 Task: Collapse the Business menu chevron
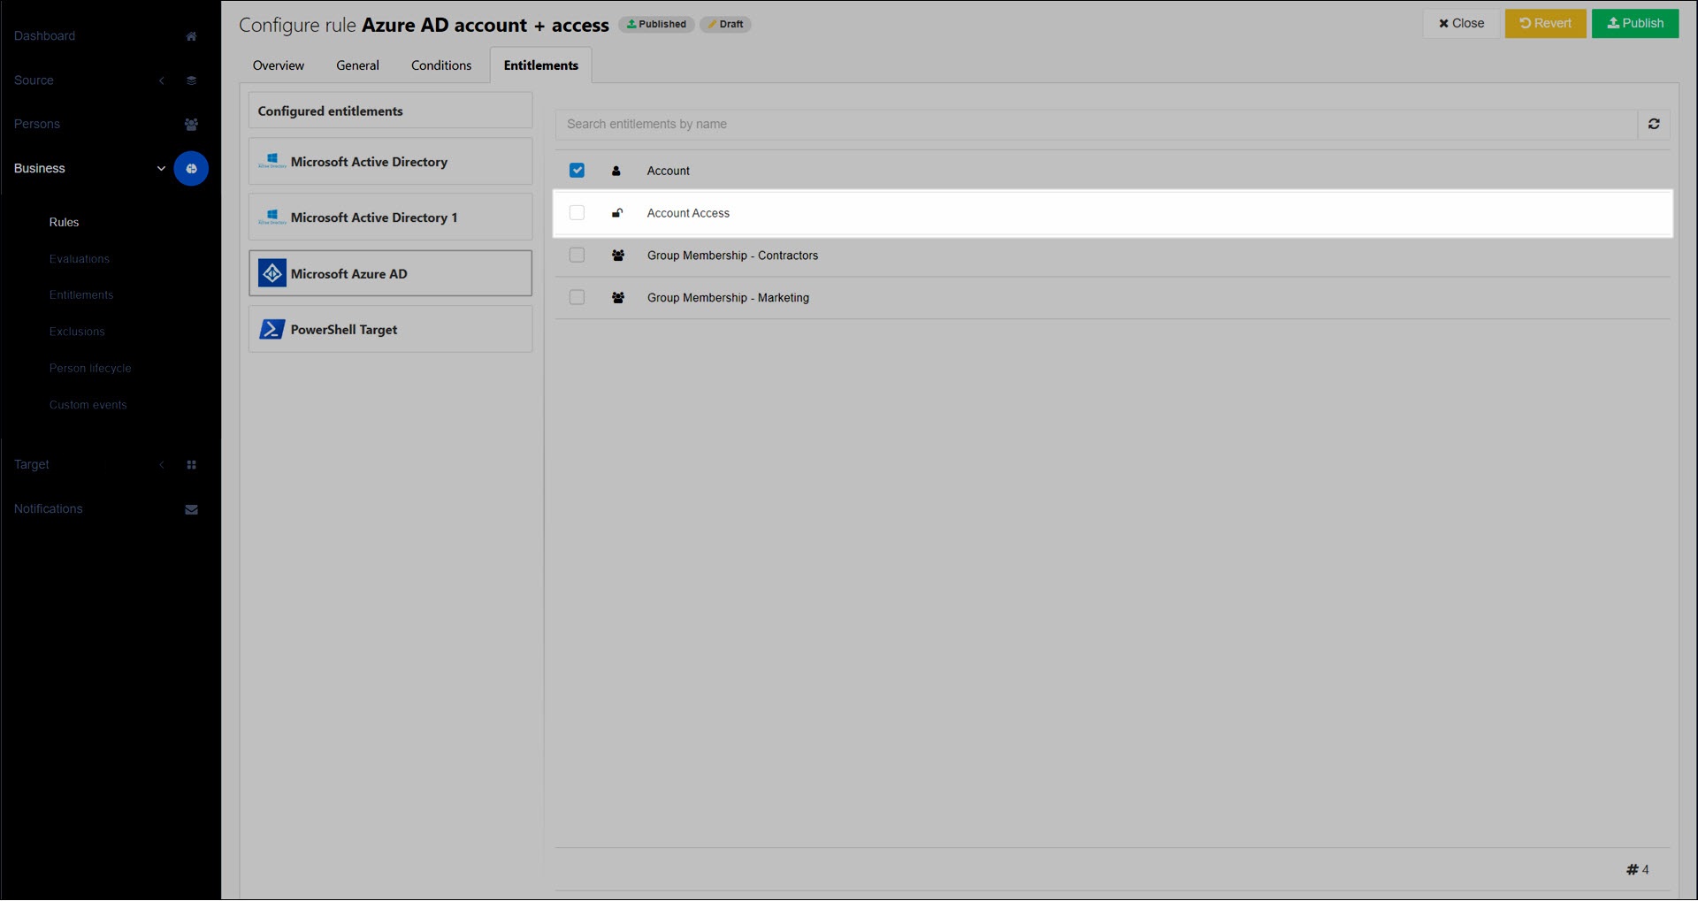click(x=161, y=169)
